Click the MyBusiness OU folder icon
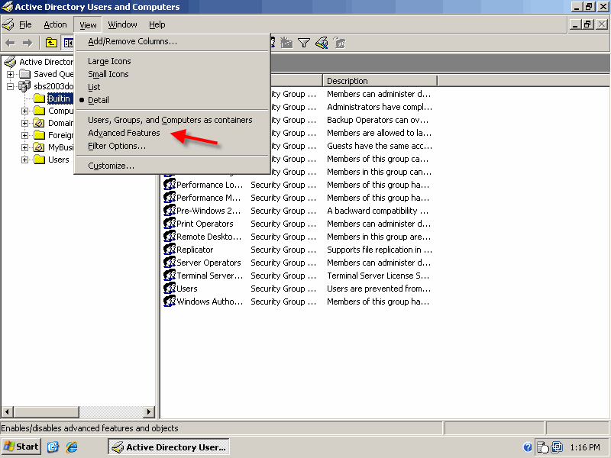611x458 pixels. [39, 147]
